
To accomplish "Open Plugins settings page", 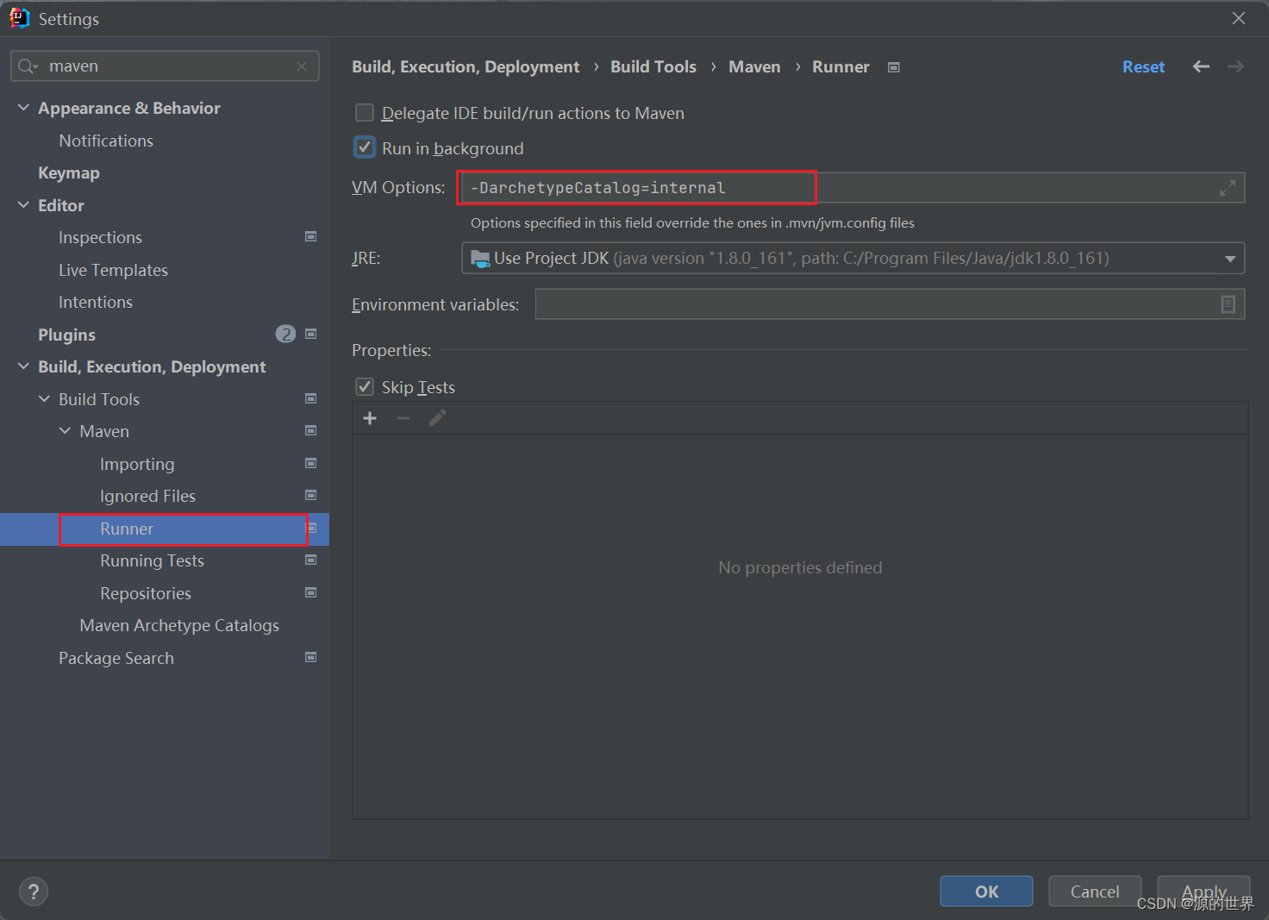I will [x=66, y=335].
